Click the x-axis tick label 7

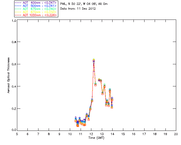pyautogui.click(x=38, y=134)
